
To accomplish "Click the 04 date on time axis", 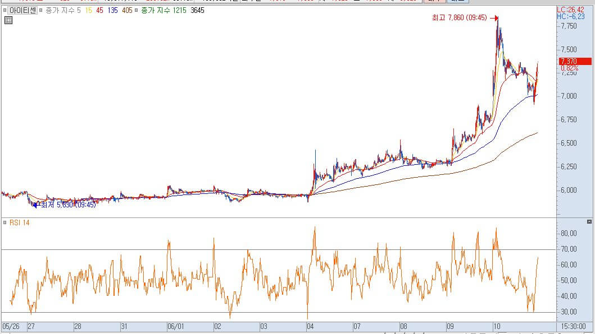I will point(310,326).
